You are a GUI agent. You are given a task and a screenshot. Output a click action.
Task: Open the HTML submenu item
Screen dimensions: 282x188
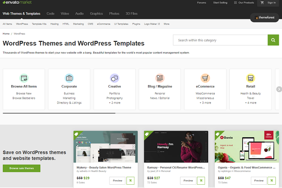(66, 24)
